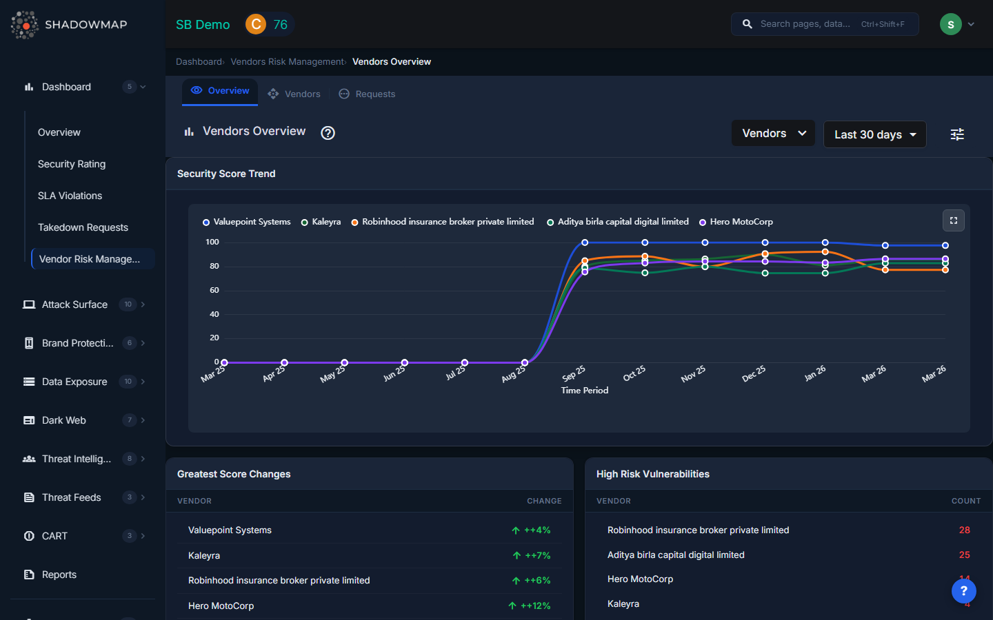Click the blue help bubble button
993x620 pixels.
tap(963, 591)
